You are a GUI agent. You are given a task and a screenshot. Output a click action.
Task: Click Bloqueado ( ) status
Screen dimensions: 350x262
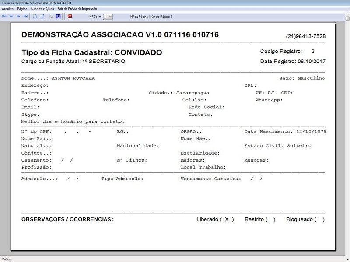coord(305,220)
